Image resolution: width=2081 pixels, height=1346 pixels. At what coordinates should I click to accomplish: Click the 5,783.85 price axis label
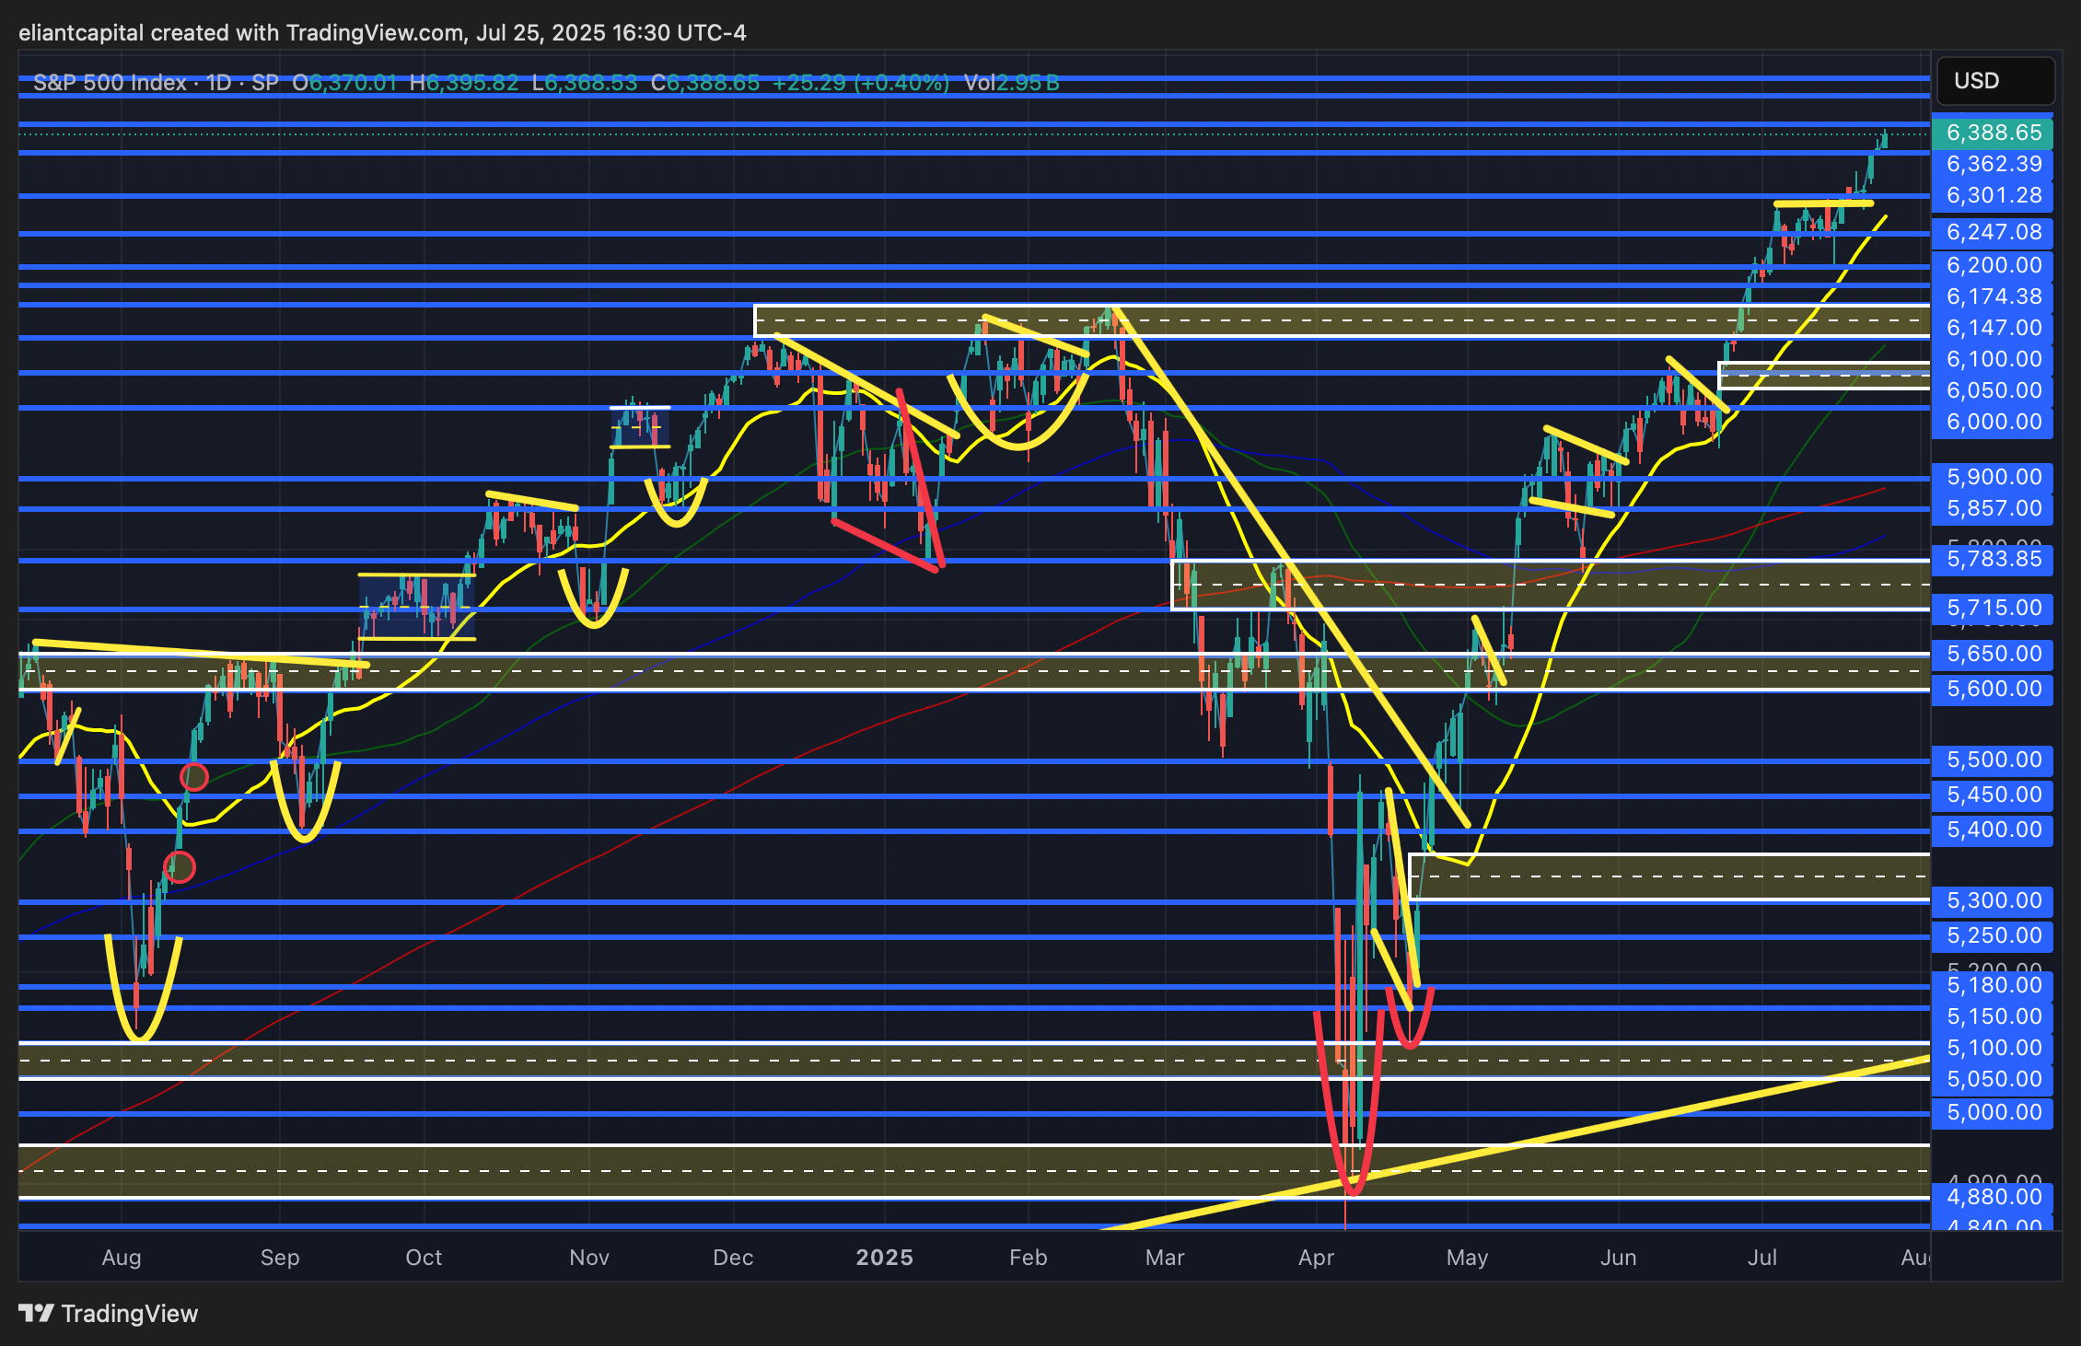click(x=1993, y=559)
